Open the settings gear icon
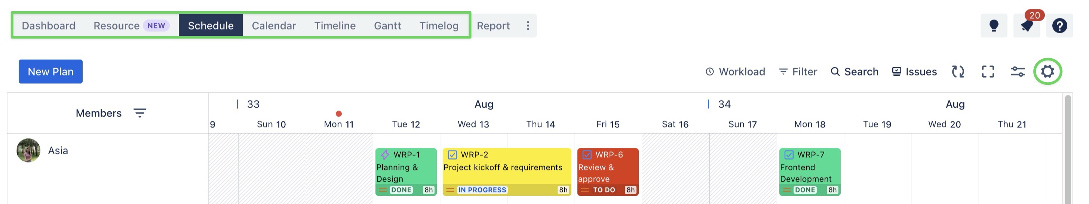The width and height of the screenshot is (1089, 204). pyautogui.click(x=1047, y=71)
